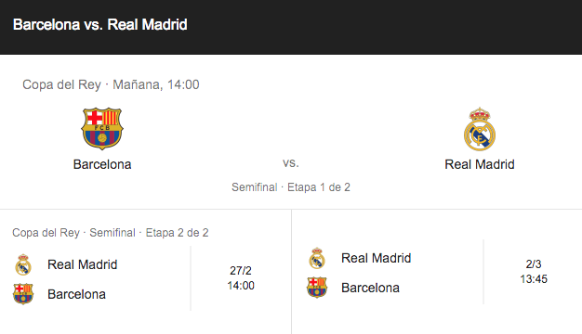582x334 pixels.
Task: Click the dark header bar
Action: [291, 27]
